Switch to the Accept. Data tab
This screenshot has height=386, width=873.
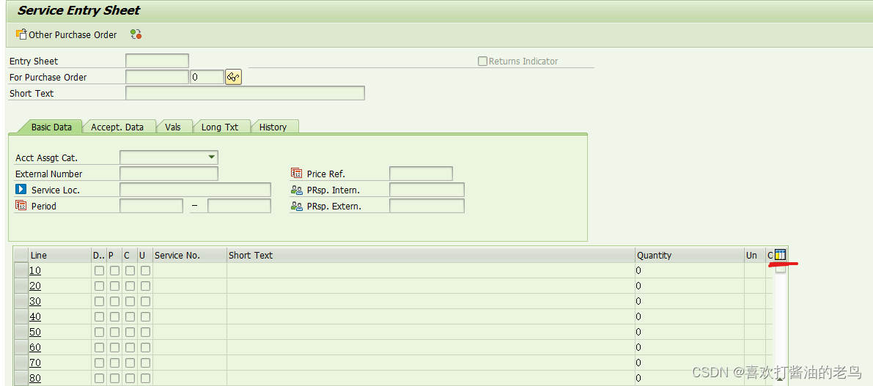tap(117, 127)
